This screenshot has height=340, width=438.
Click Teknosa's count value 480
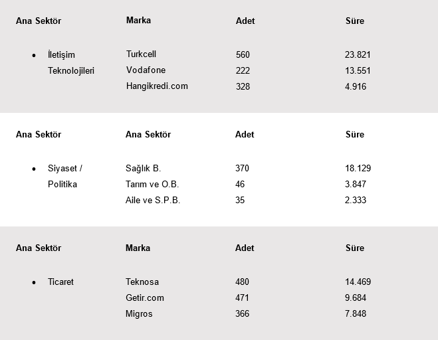[x=242, y=282]
